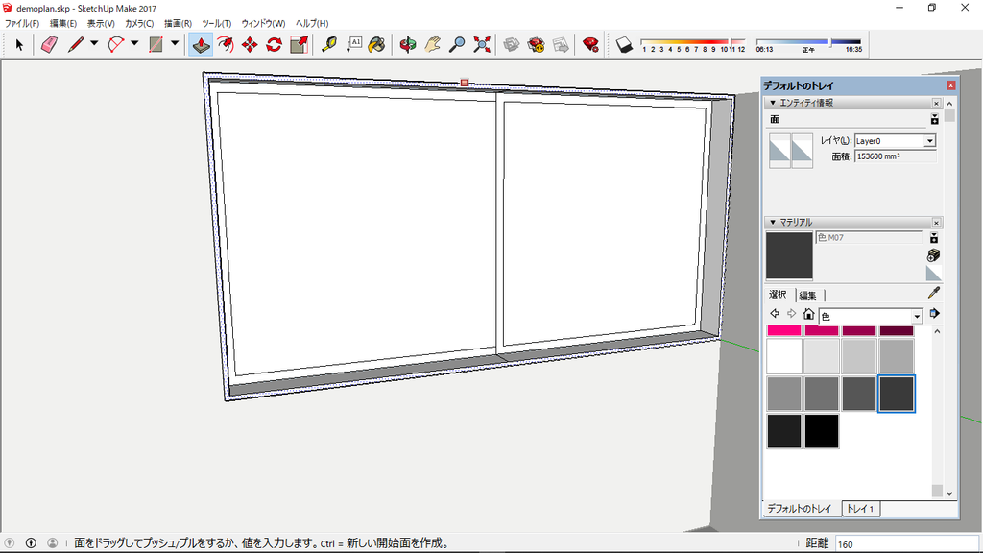The width and height of the screenshot is (983, 553).
Task: Open the Arc tool dropdown arrow
Action: pyautogui.click(x=134, y=43)
